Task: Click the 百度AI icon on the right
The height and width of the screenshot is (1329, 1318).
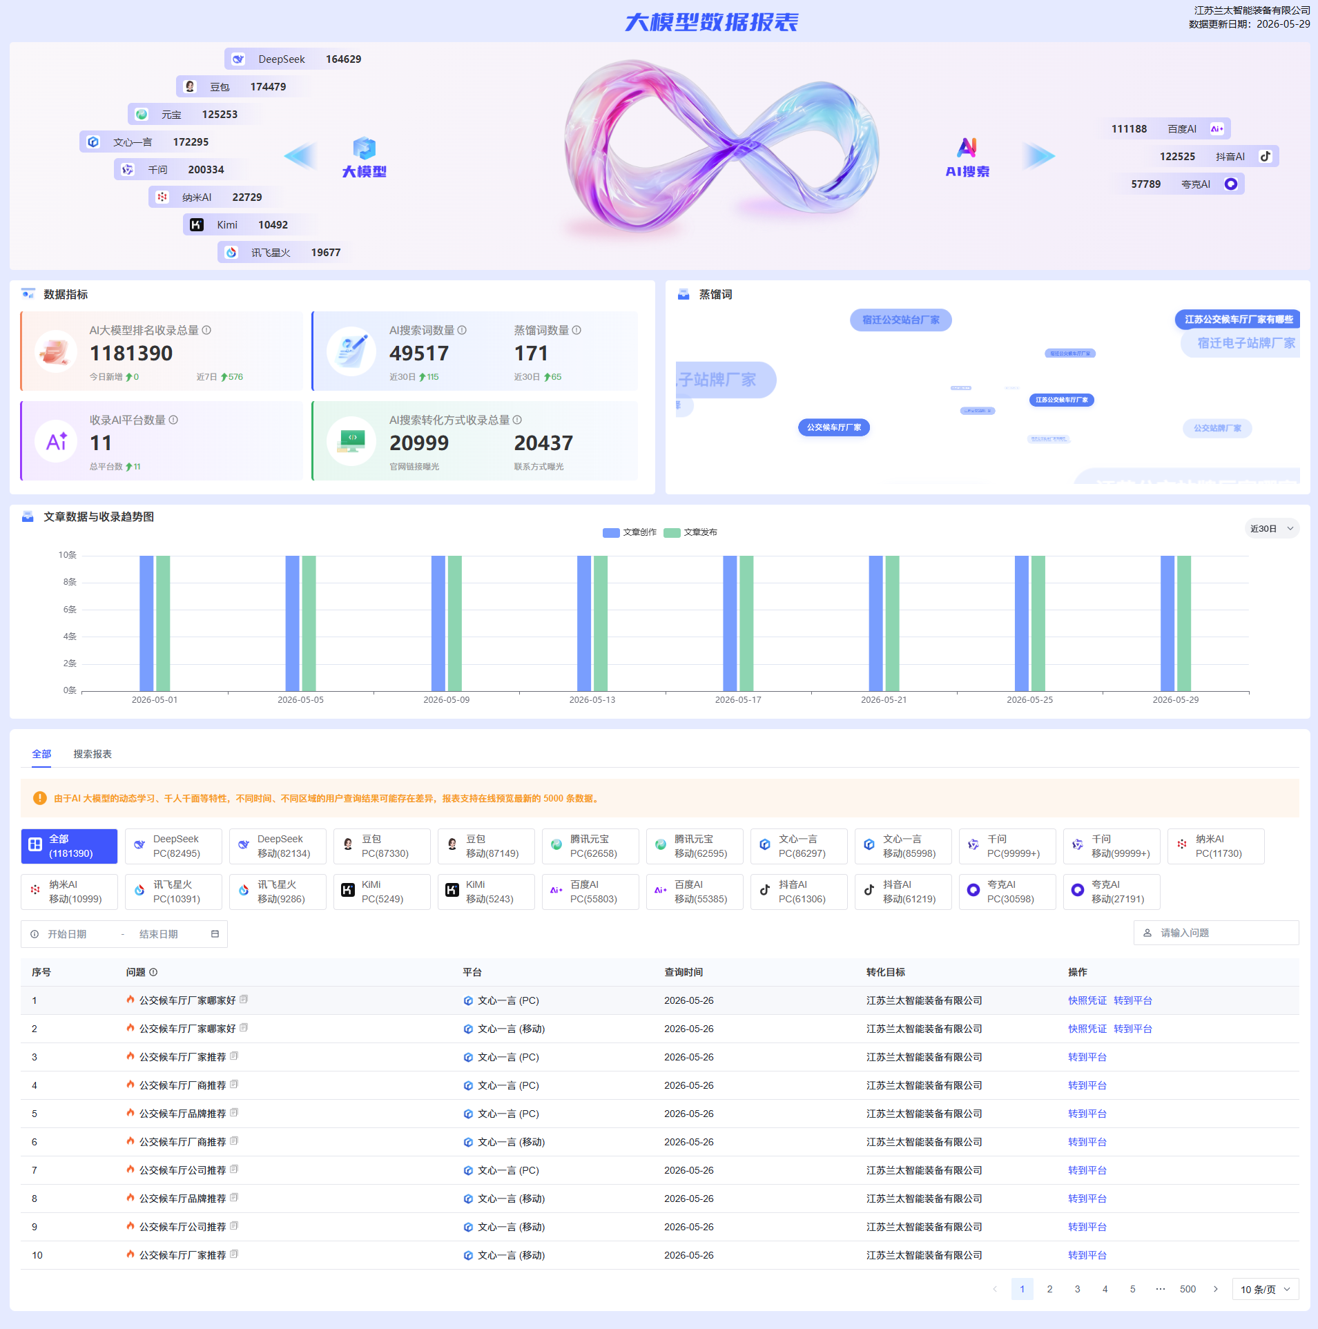Action: point(1217,129)
